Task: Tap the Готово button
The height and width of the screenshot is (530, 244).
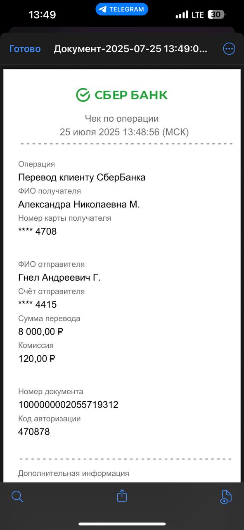Action: coord(25,49)
